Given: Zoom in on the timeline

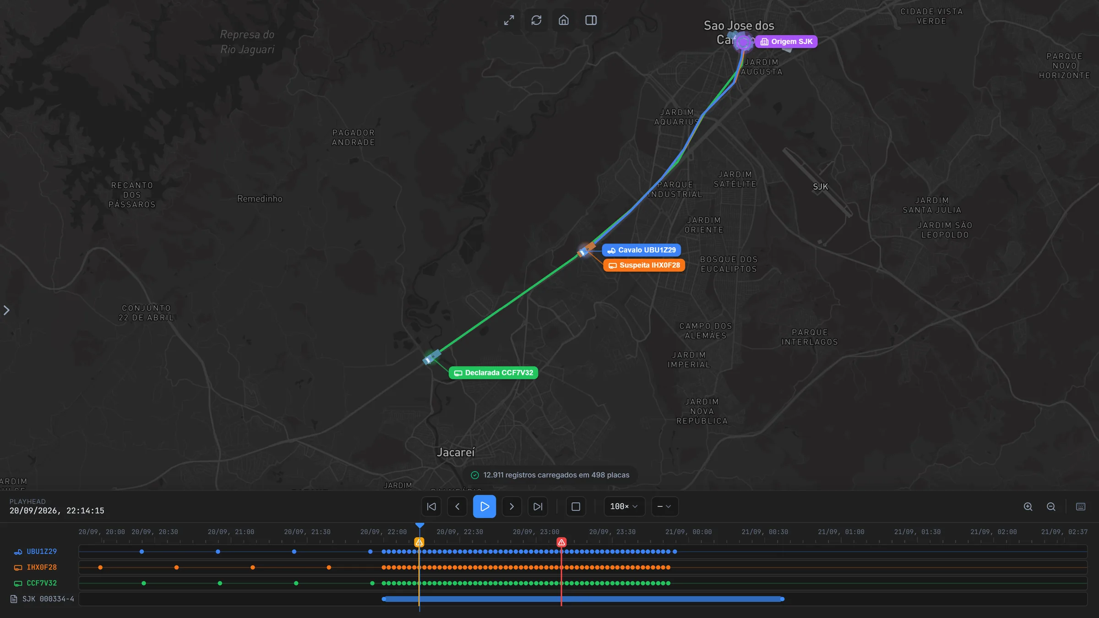Looking at the screenshot, I should [1028, 506].
